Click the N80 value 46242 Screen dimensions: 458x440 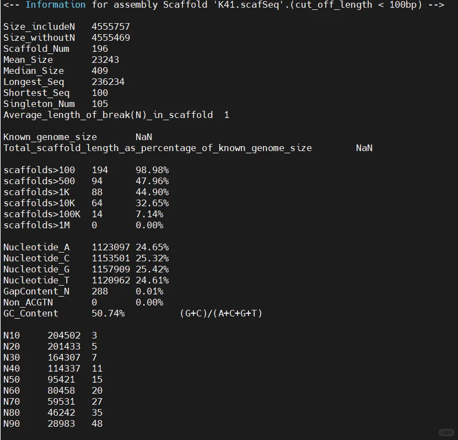(61, 412)
